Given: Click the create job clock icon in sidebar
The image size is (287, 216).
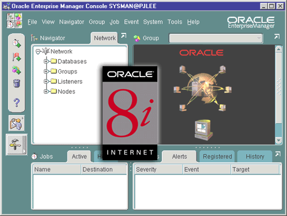Looking at the screenshot, I should point(17,43).
